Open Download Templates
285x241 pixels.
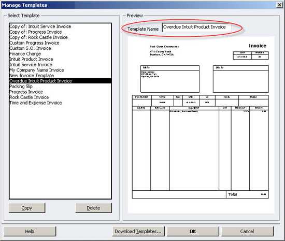138,231
